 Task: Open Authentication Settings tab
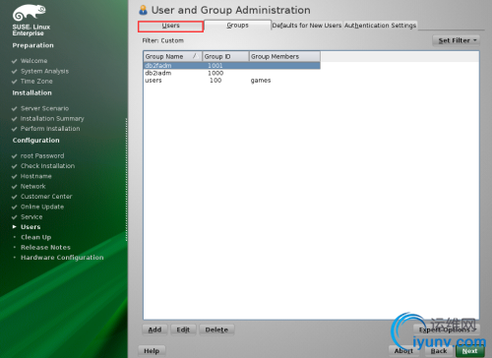[x=380, y=26]
